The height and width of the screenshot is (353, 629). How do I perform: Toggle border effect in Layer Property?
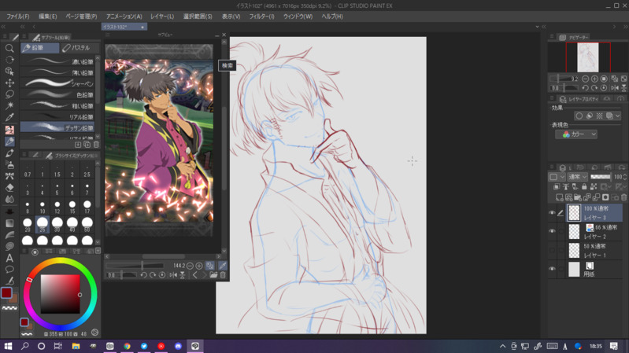coord(579,116)
